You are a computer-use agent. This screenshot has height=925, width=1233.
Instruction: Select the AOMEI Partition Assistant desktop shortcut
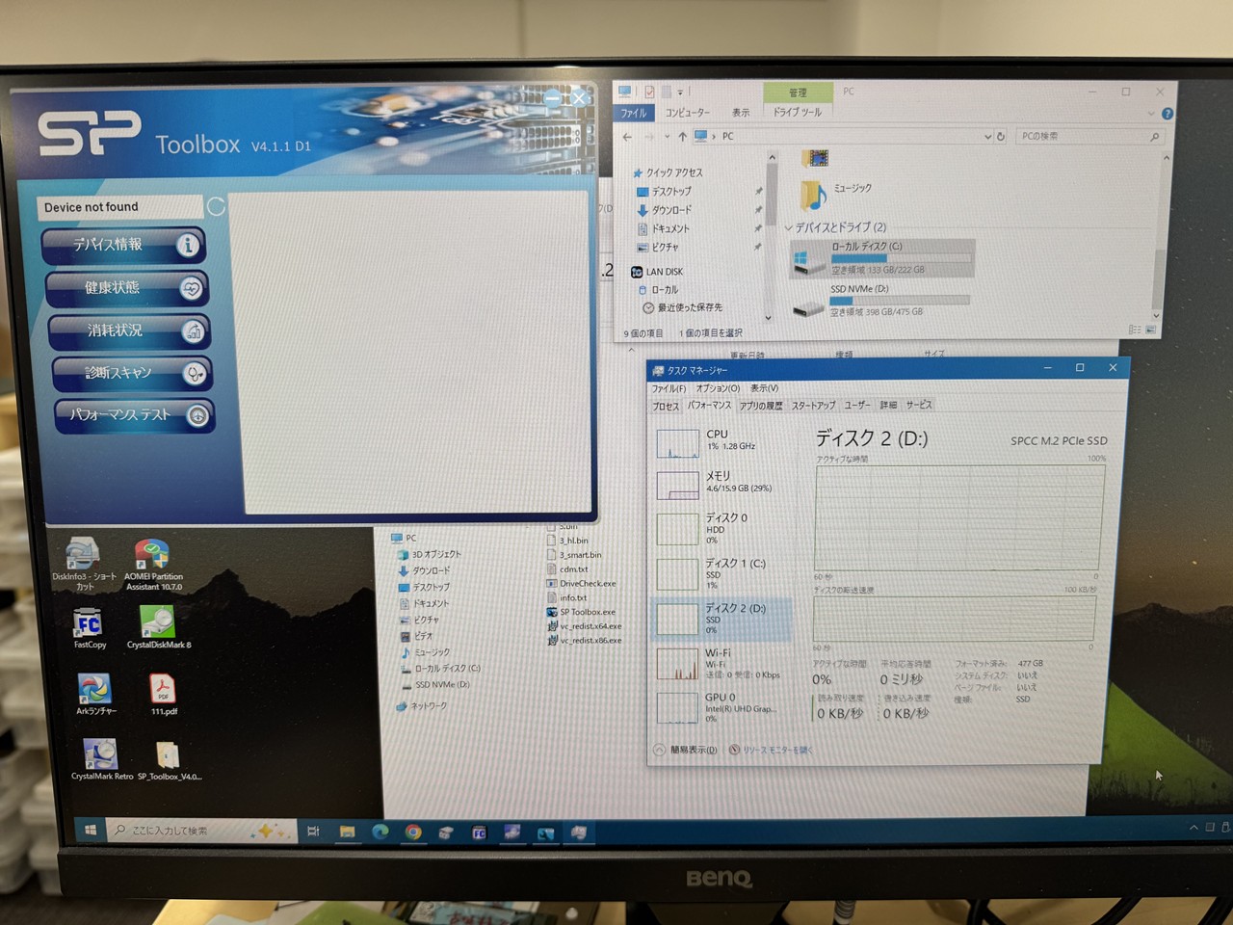(152, 557)
